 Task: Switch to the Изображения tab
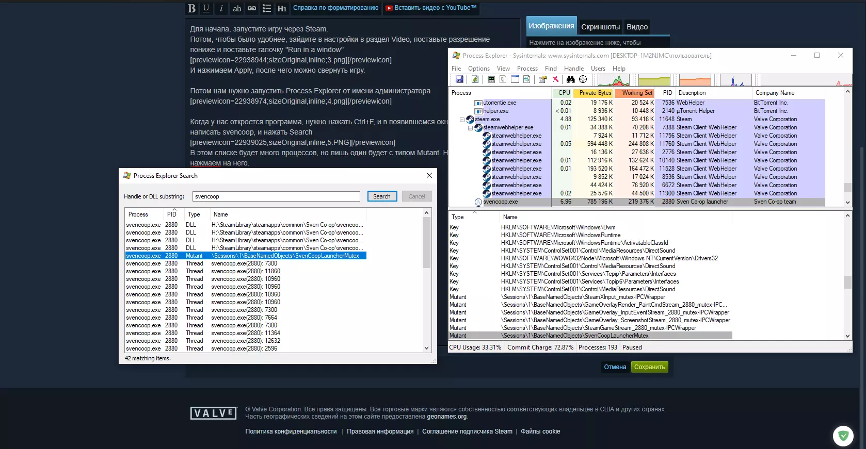551,26
